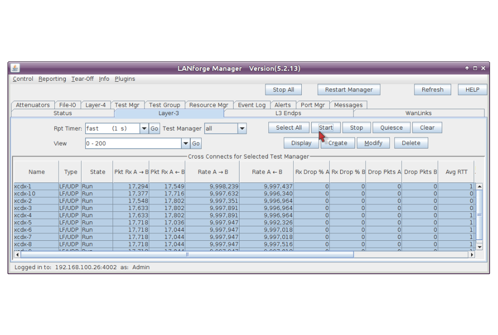The width and height of the screenshot is (498, 335).
Task: Click the table scrollbar down arrow
Action: coord(479,246)
